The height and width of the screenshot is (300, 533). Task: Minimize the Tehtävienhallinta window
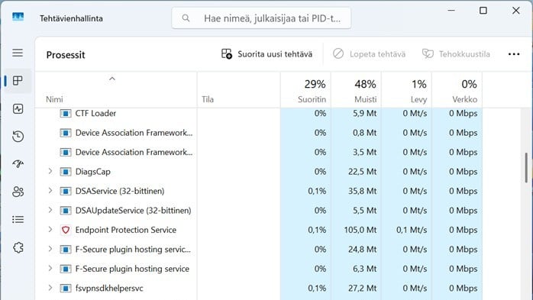[451, 11]
